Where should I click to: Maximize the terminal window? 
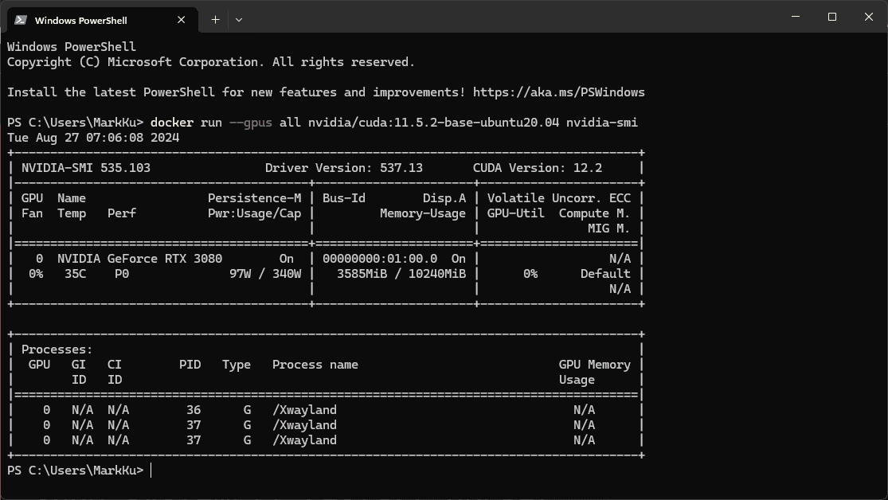[x=832, y=17]
